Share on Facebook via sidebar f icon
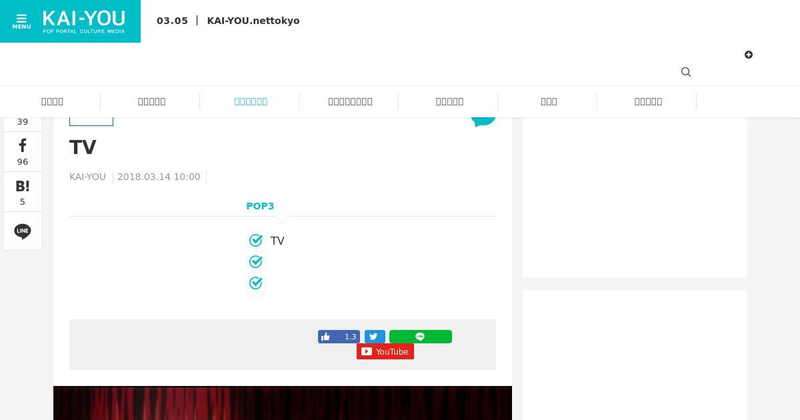 coord(23,152)
